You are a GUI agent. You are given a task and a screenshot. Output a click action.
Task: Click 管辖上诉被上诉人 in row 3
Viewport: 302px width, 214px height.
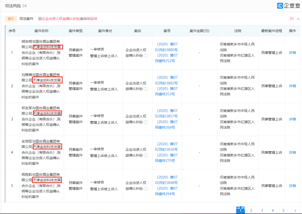[x=104, y=122]
